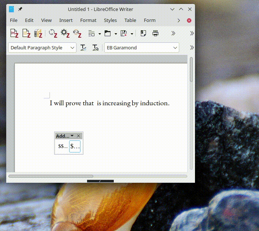Close the Add... floating toolbar
Image resolution: width=259 pixels, height=231 pixels.
point(78,136)
